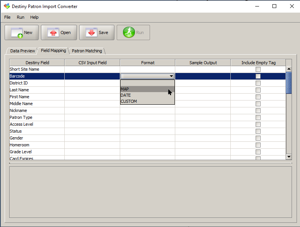Choose MAP from the Format dropdown list
The width and height of the screenshot is (300, 227).
[x=147, y=89]
